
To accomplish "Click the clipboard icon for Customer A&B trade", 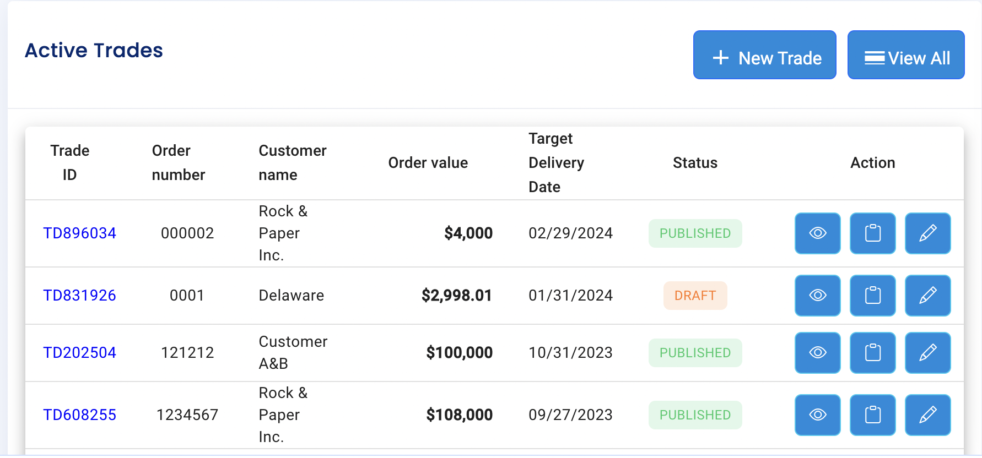I will pos(872,353).
